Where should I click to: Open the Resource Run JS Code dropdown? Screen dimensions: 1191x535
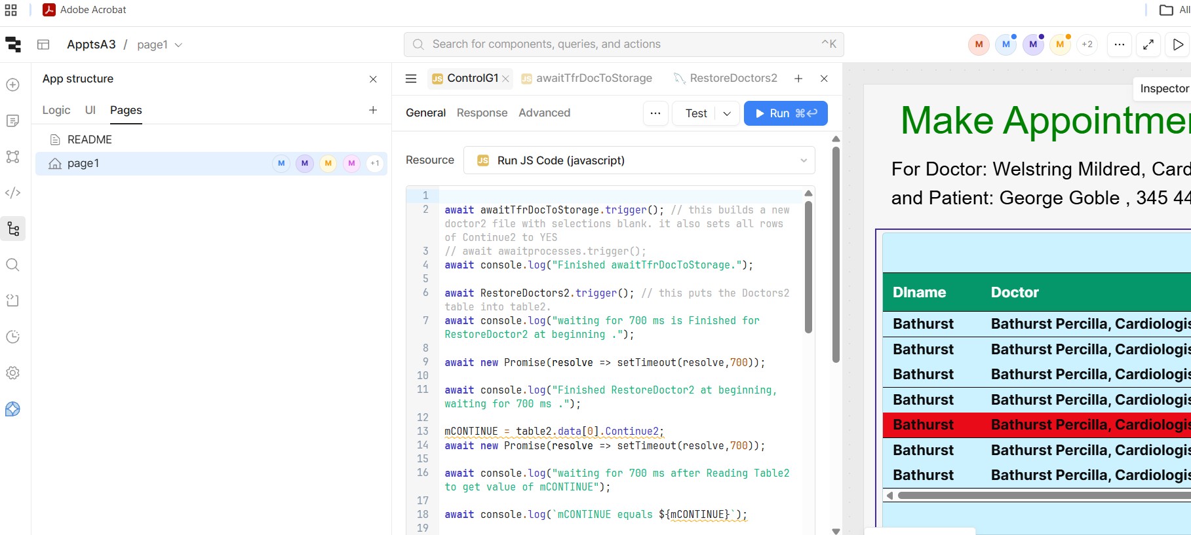(x=639, y=160)
